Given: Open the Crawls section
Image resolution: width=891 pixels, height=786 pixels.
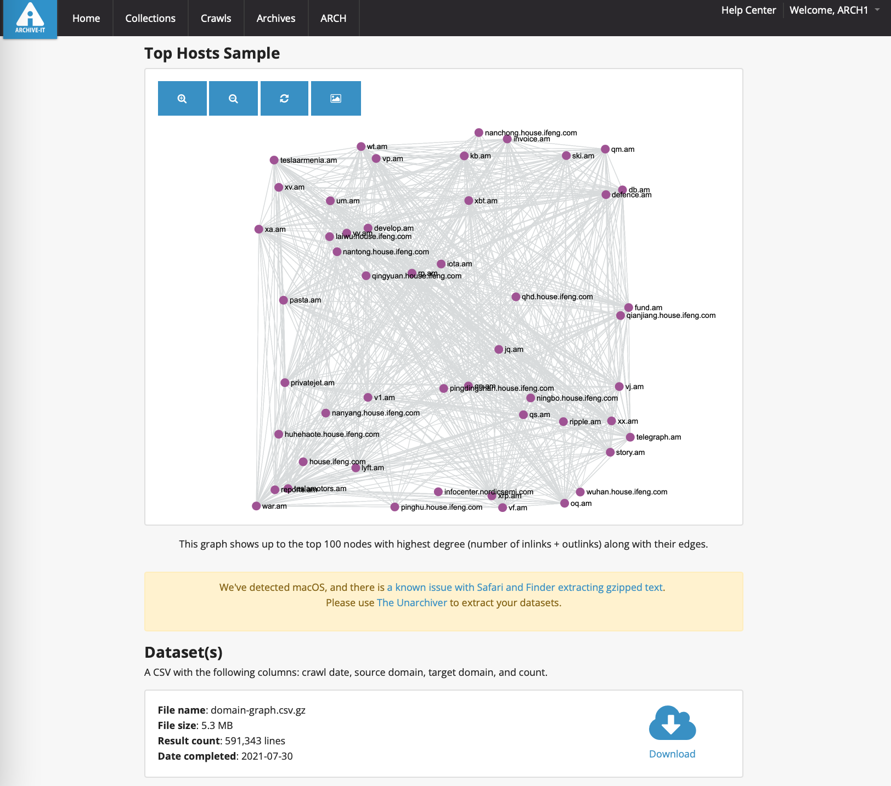Looking at the screenshot, I should point(216,19).
